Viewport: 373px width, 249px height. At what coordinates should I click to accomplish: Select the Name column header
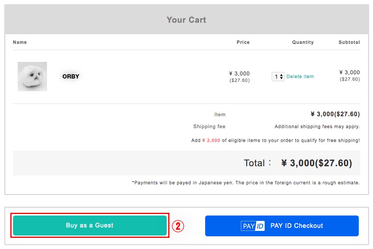20,42
